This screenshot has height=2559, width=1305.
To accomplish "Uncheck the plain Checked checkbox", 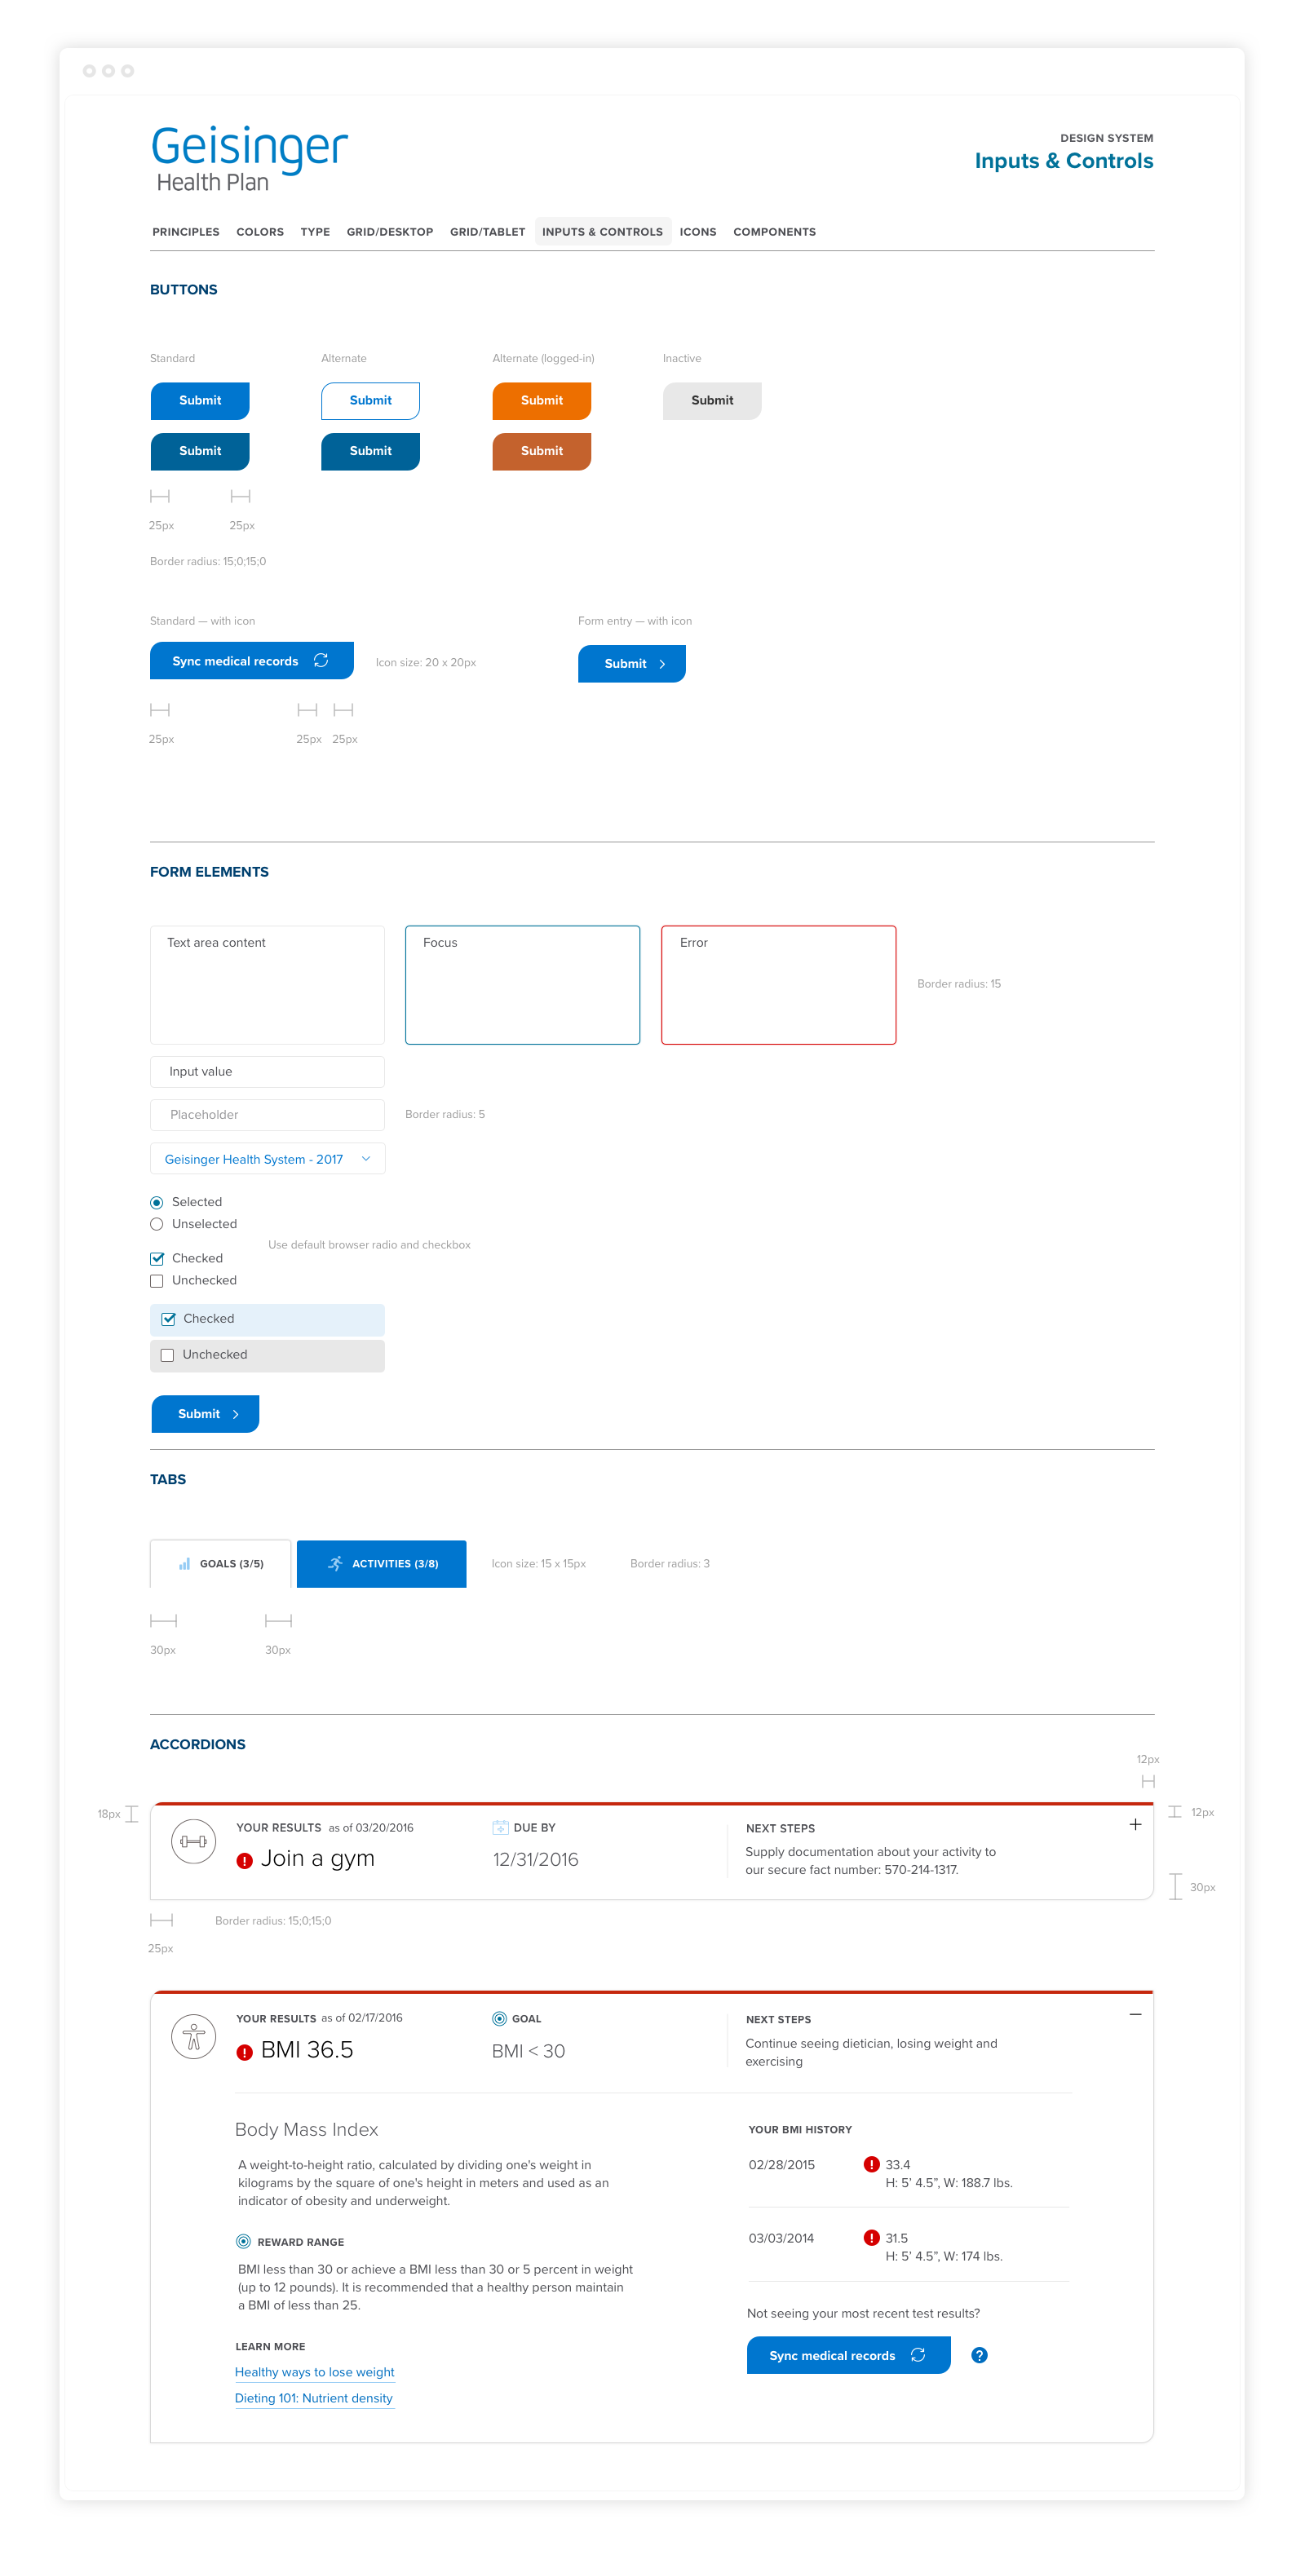I will point(156,1257).
